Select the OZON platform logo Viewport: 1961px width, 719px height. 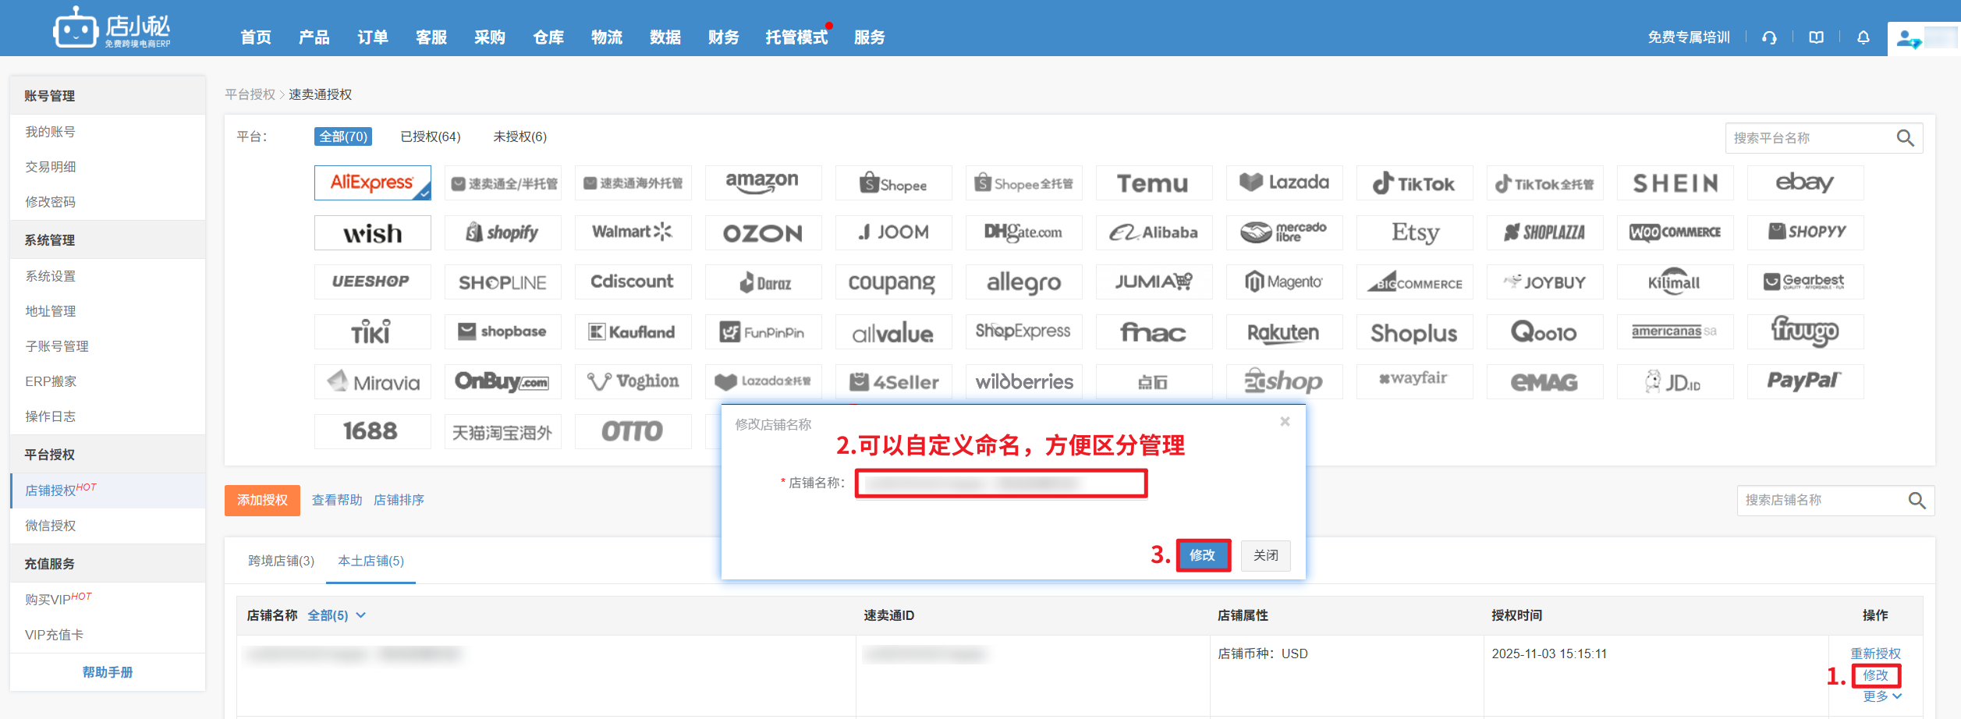763,232
